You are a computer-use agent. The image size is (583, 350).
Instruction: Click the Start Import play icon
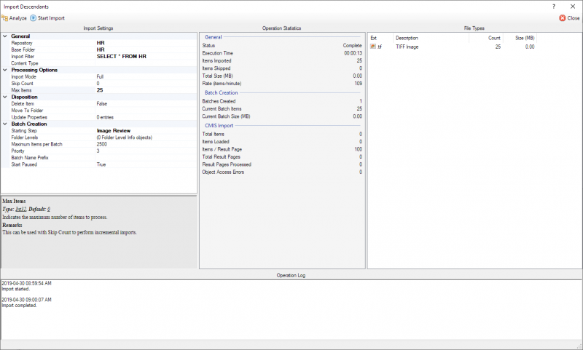tap(33, 17)
